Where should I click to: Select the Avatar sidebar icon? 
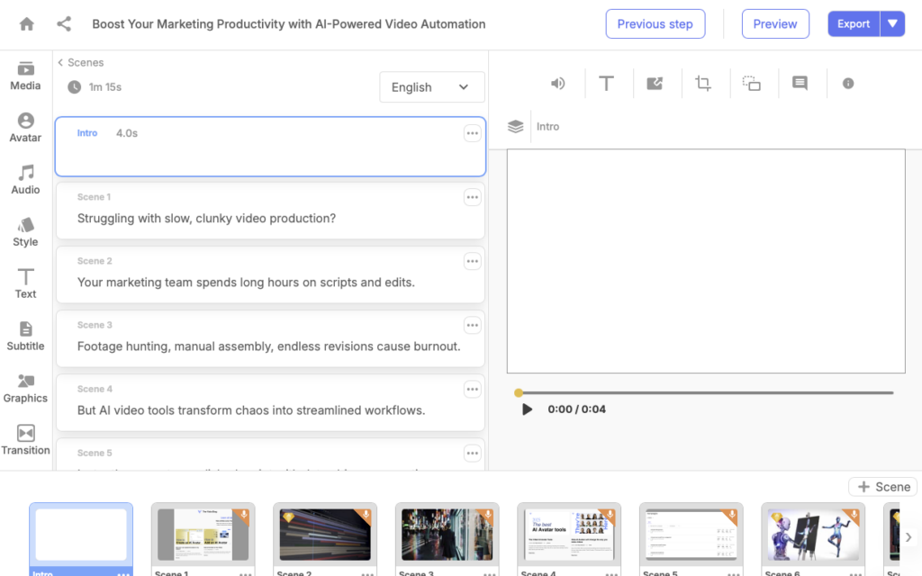(24, 129)
